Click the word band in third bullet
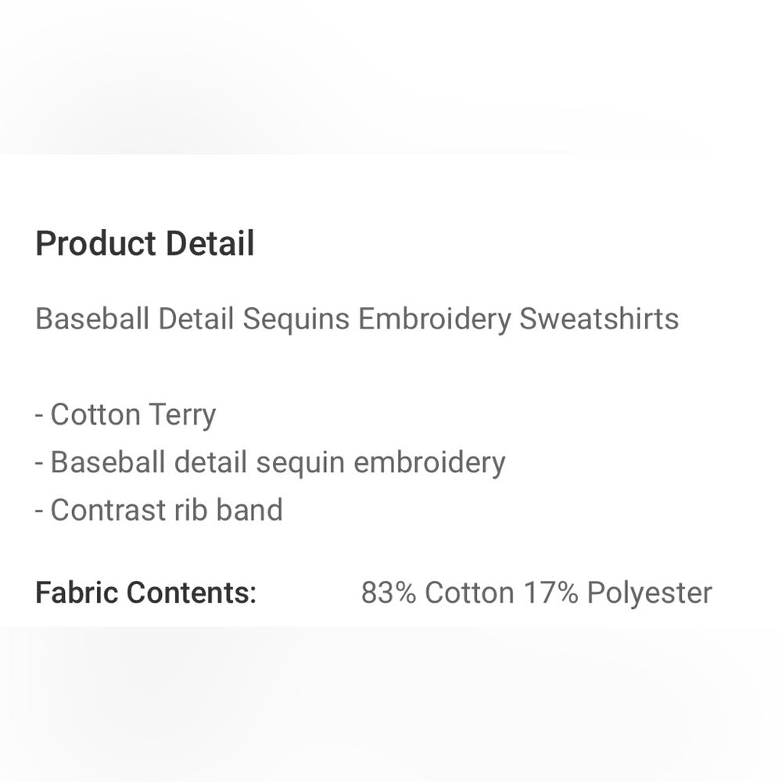This screenshot has width=782, height=782. click(x=249, y=510)
